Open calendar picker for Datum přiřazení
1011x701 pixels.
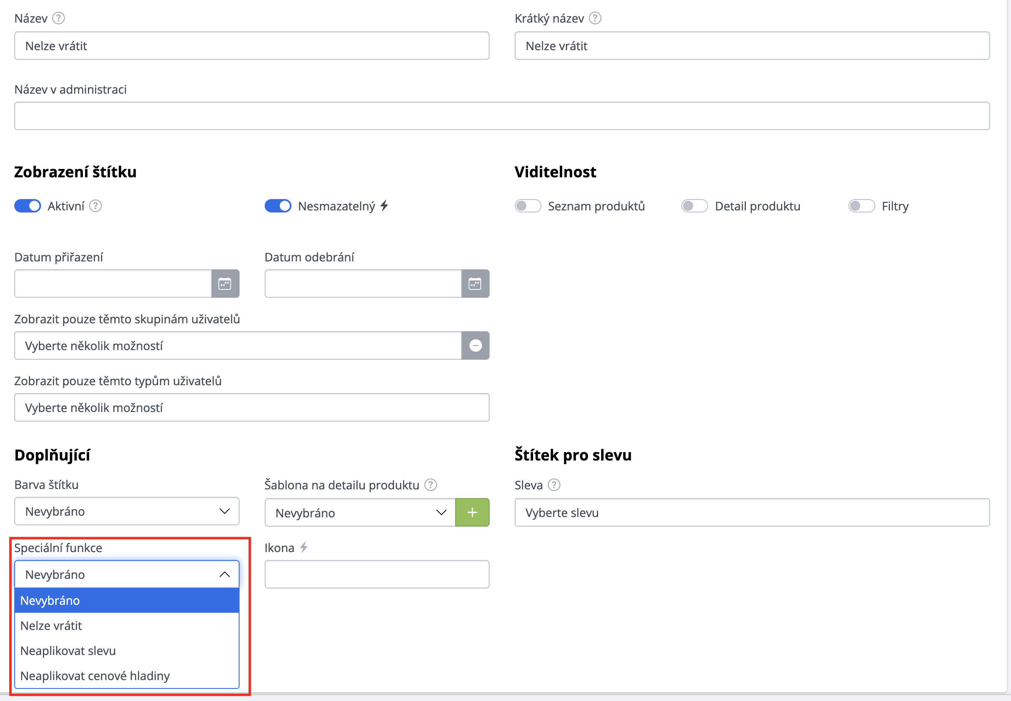tap(225, 284)
